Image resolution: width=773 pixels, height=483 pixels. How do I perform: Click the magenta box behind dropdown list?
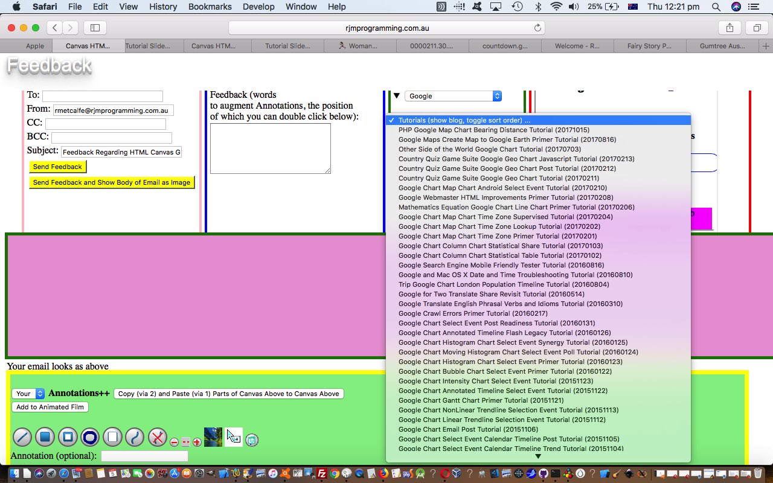coord(701,219)
